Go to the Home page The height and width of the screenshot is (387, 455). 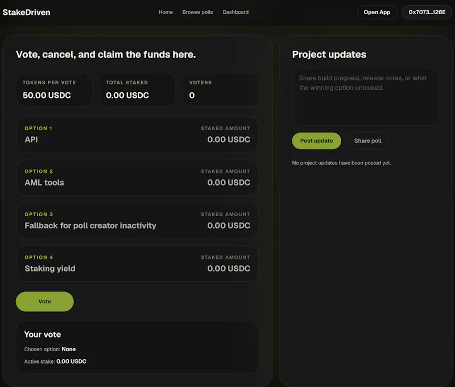click(x=166, y=12)
